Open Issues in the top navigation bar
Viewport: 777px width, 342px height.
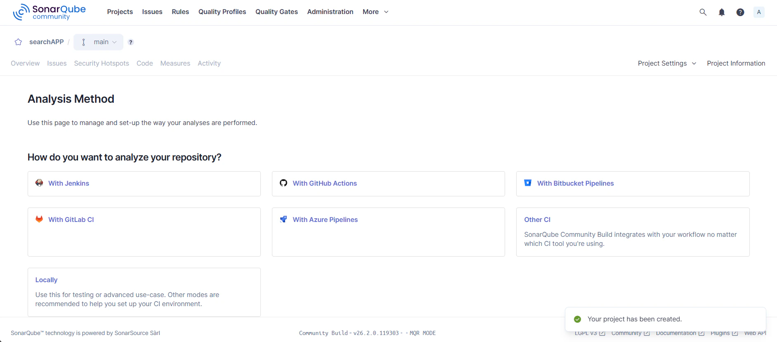point(152,12)
